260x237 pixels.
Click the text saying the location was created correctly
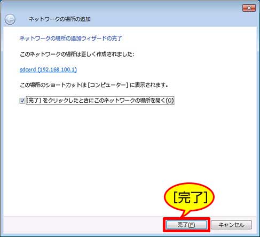coord(77,54)
